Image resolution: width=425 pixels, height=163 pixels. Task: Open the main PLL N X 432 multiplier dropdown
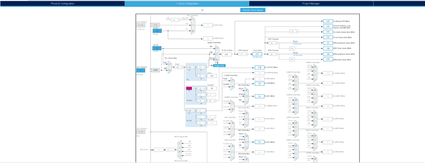190,67
